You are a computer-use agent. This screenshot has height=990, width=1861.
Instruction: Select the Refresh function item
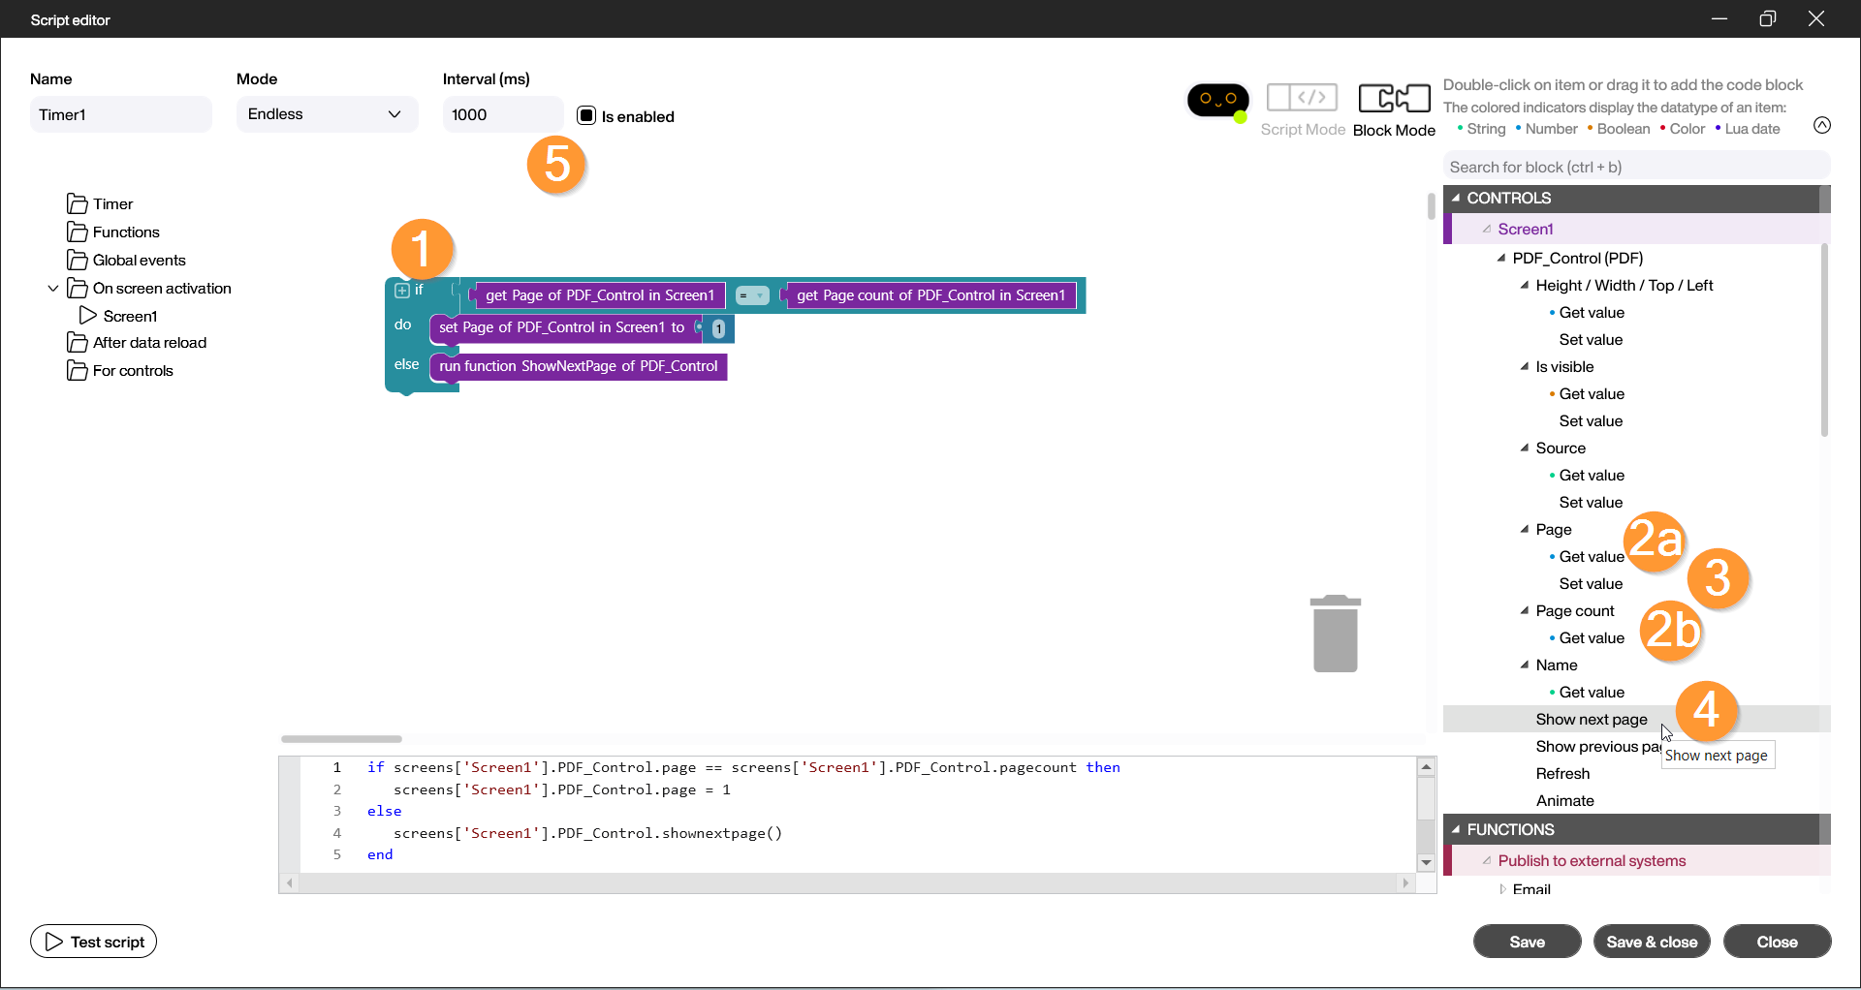[1562, 773]
